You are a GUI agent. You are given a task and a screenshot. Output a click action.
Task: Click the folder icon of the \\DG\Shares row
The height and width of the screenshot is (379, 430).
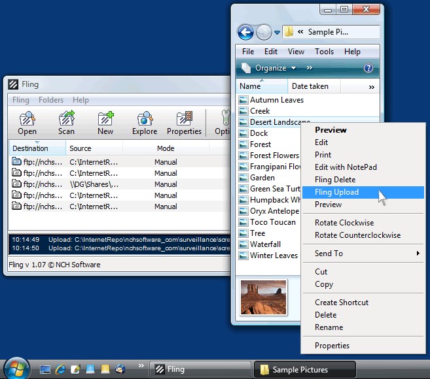point(16,184)
